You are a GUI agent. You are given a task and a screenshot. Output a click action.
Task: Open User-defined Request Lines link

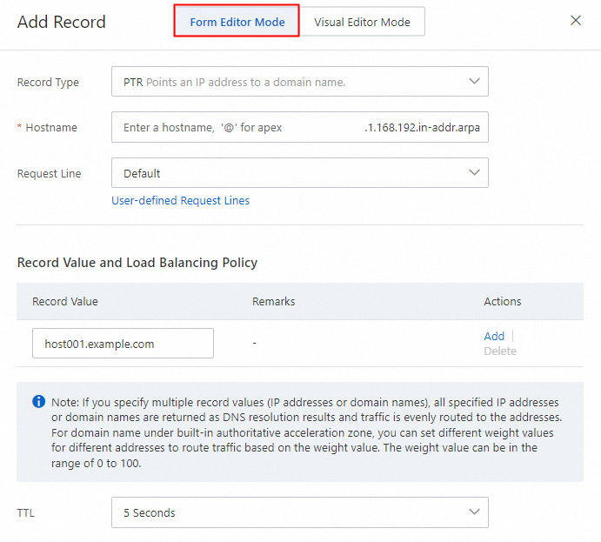[180, 201]
